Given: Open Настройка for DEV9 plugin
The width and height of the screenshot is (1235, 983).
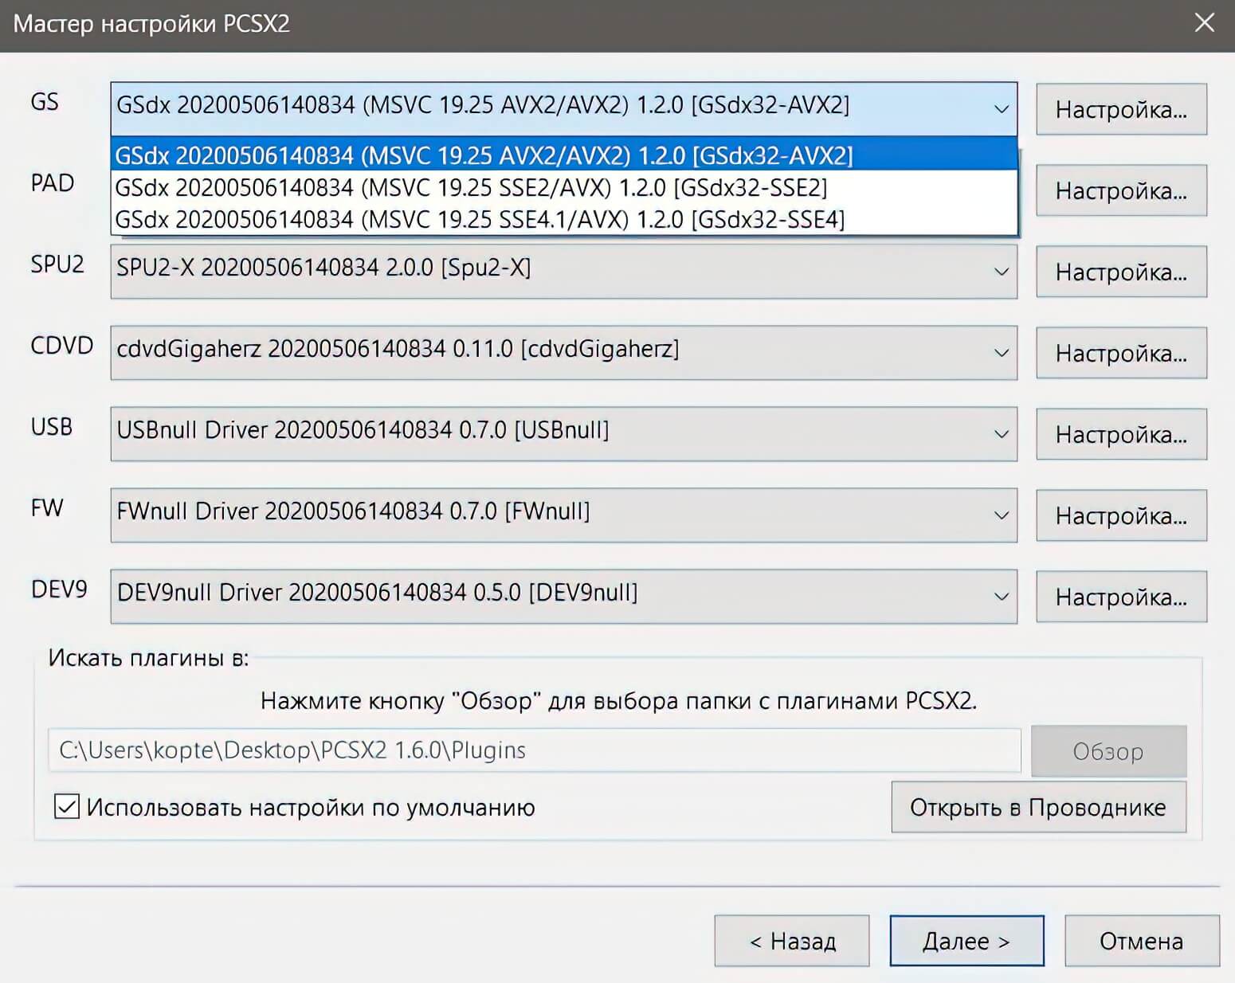Looking at the screenshot, I should click(x=1121, y=597).
